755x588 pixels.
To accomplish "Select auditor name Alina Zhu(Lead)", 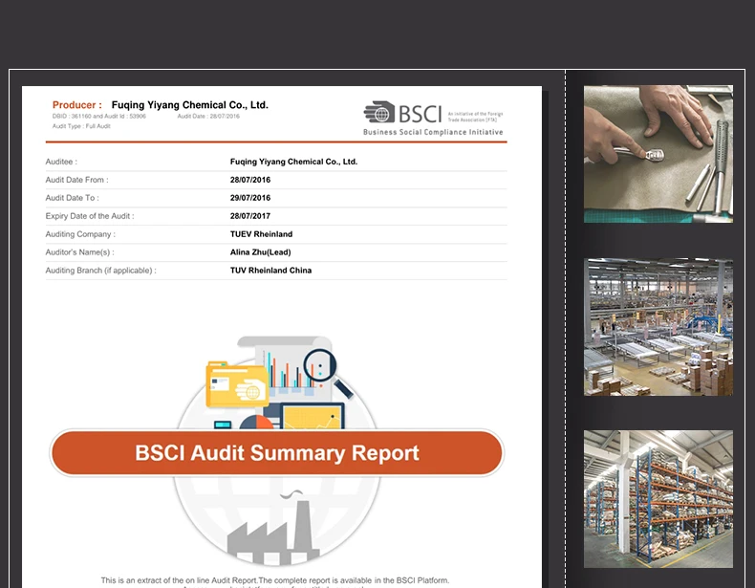I will pyautogui.click(x=261, y=252).
